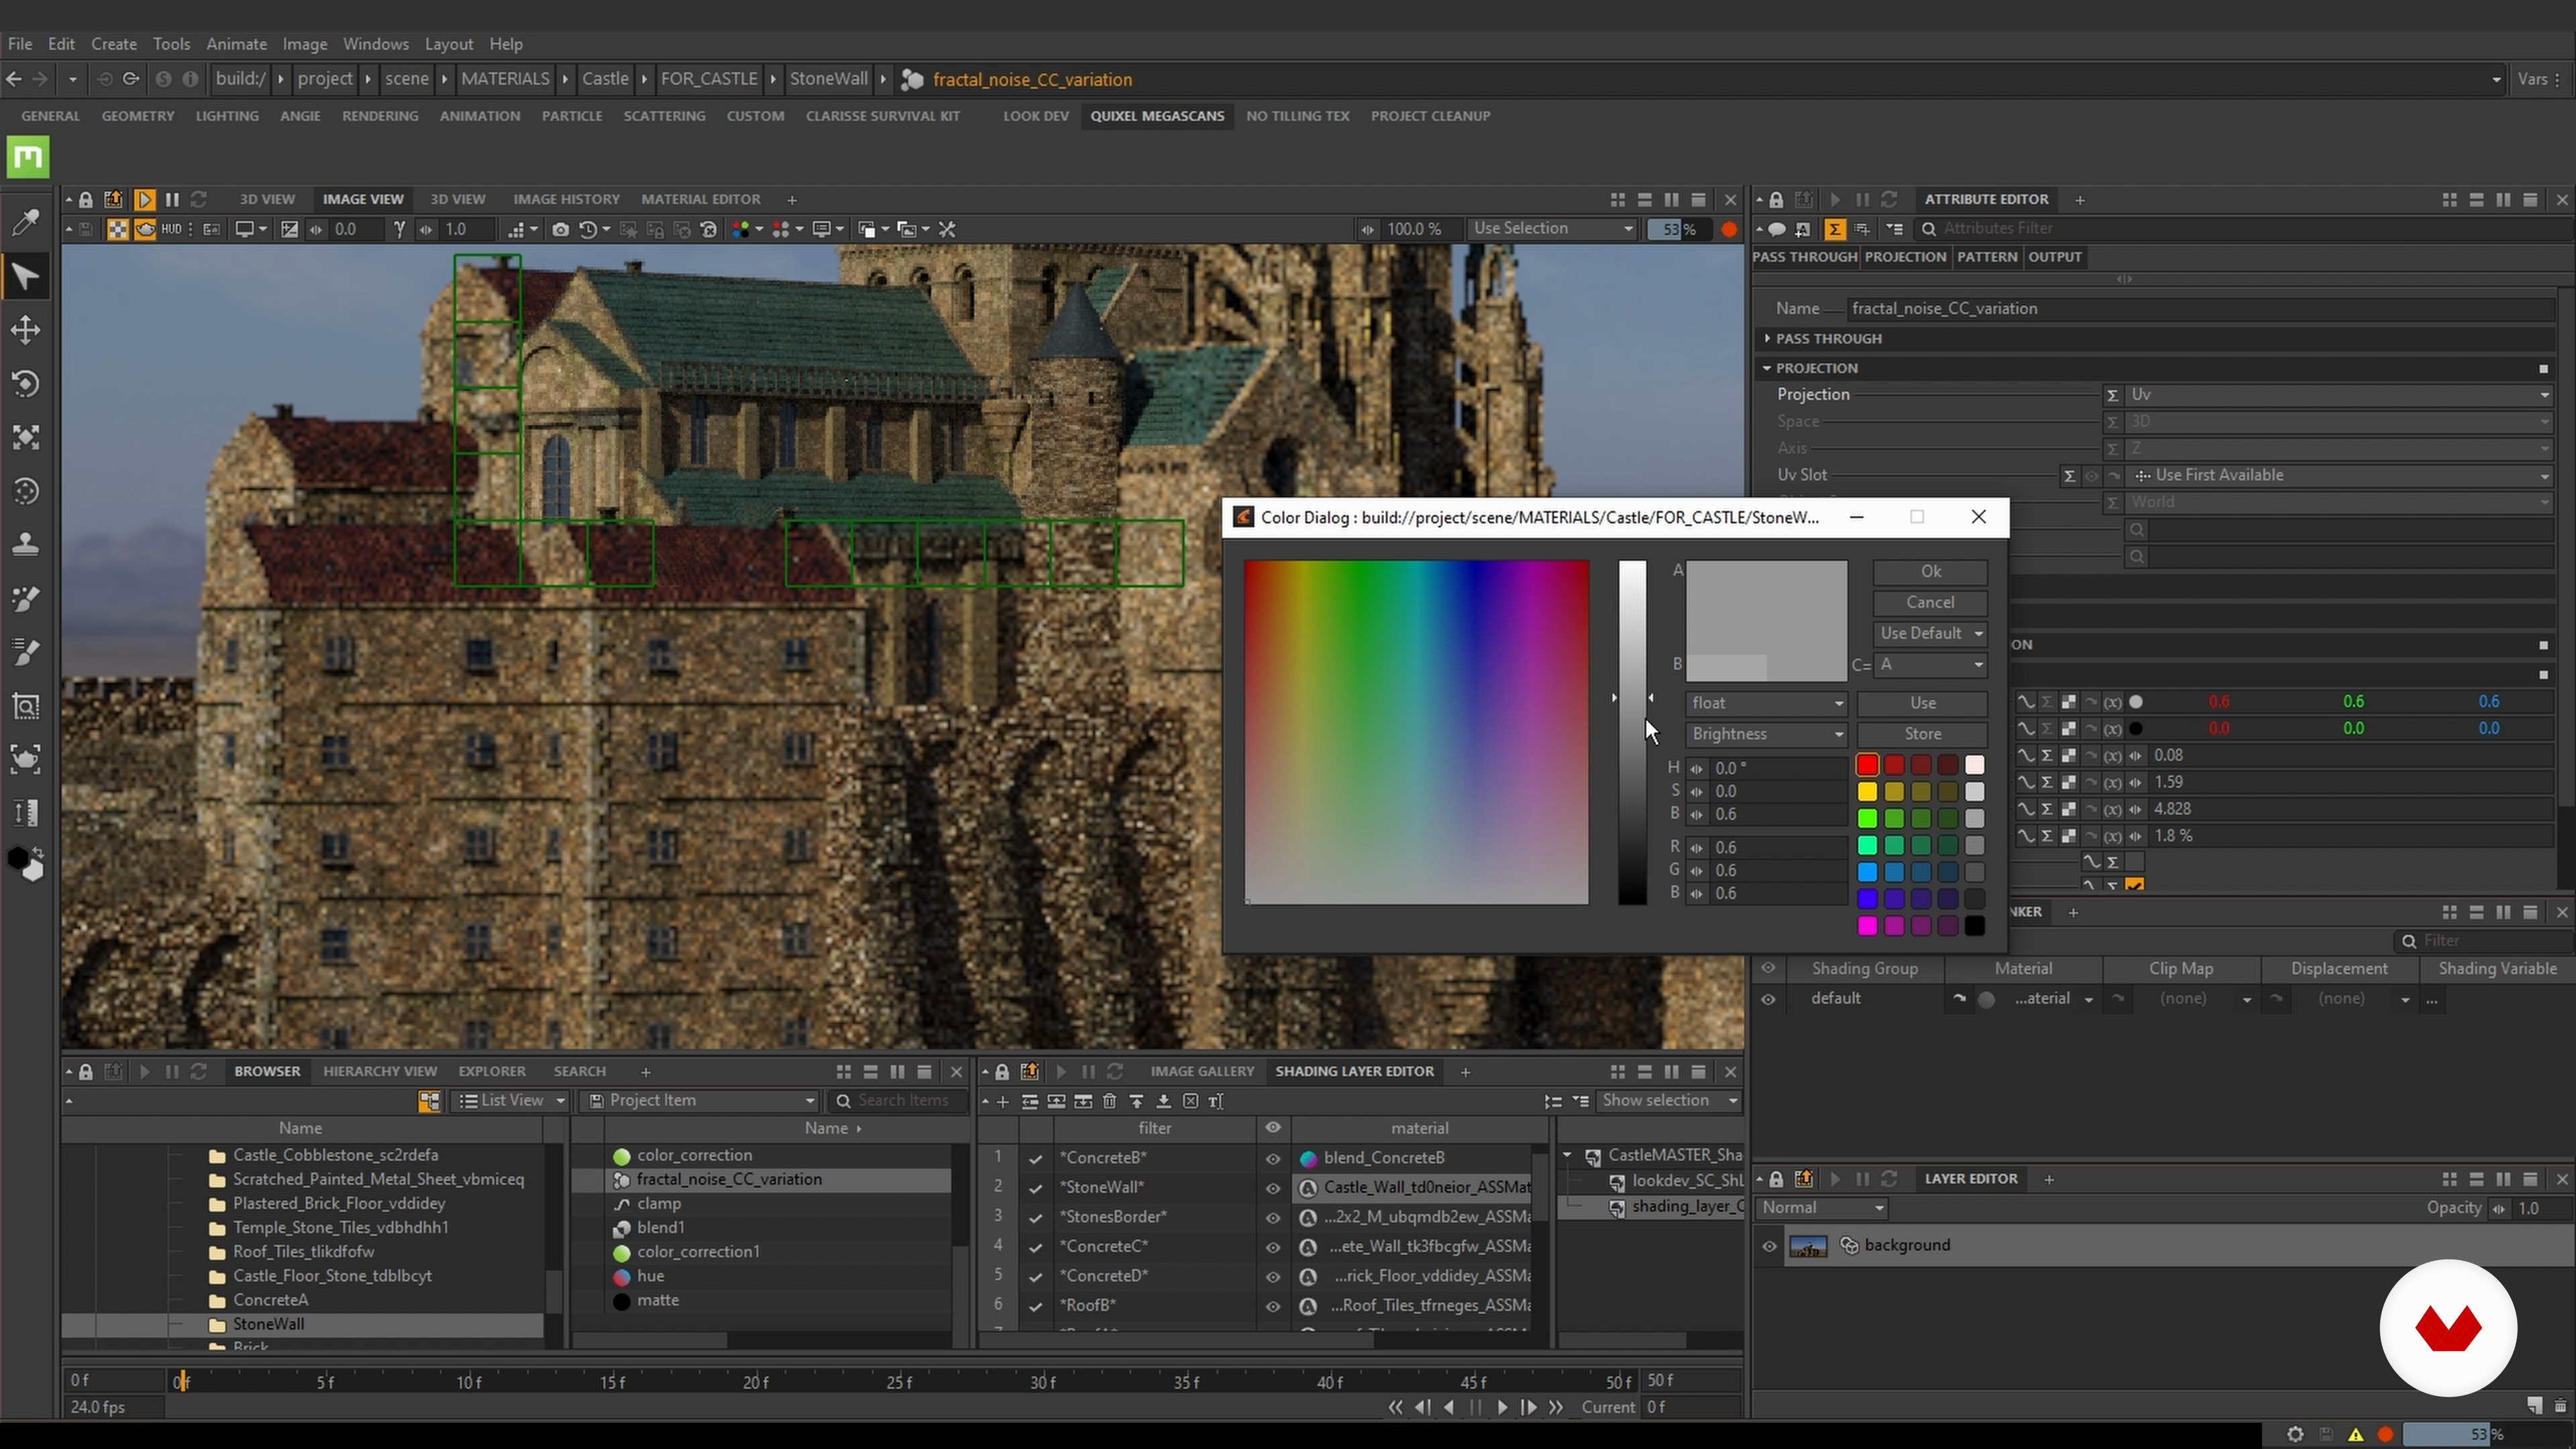Click the camera snapshot icon in Image View

tap(560, 230)
